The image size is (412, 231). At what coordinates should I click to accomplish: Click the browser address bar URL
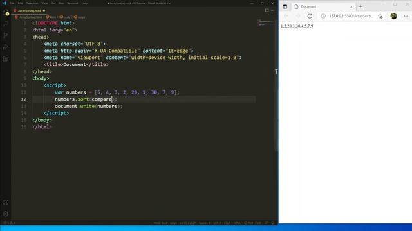(351, 16)
